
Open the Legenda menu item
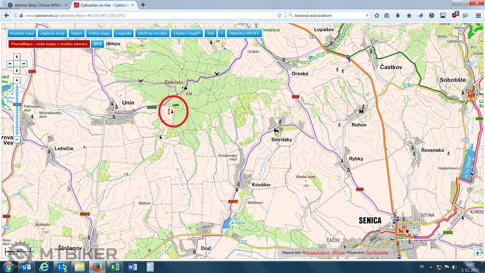(x=124, y=33)
